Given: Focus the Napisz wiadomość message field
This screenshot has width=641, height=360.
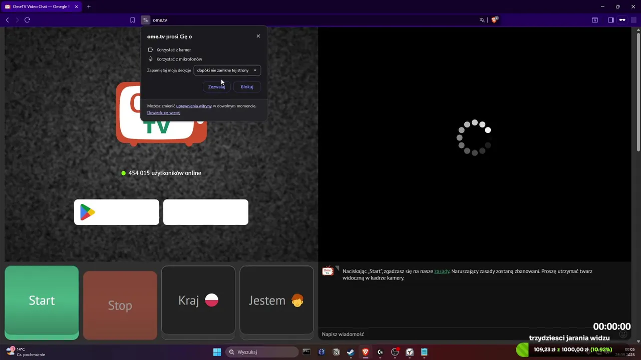Looking at the screenshot, I should [468, 334].
